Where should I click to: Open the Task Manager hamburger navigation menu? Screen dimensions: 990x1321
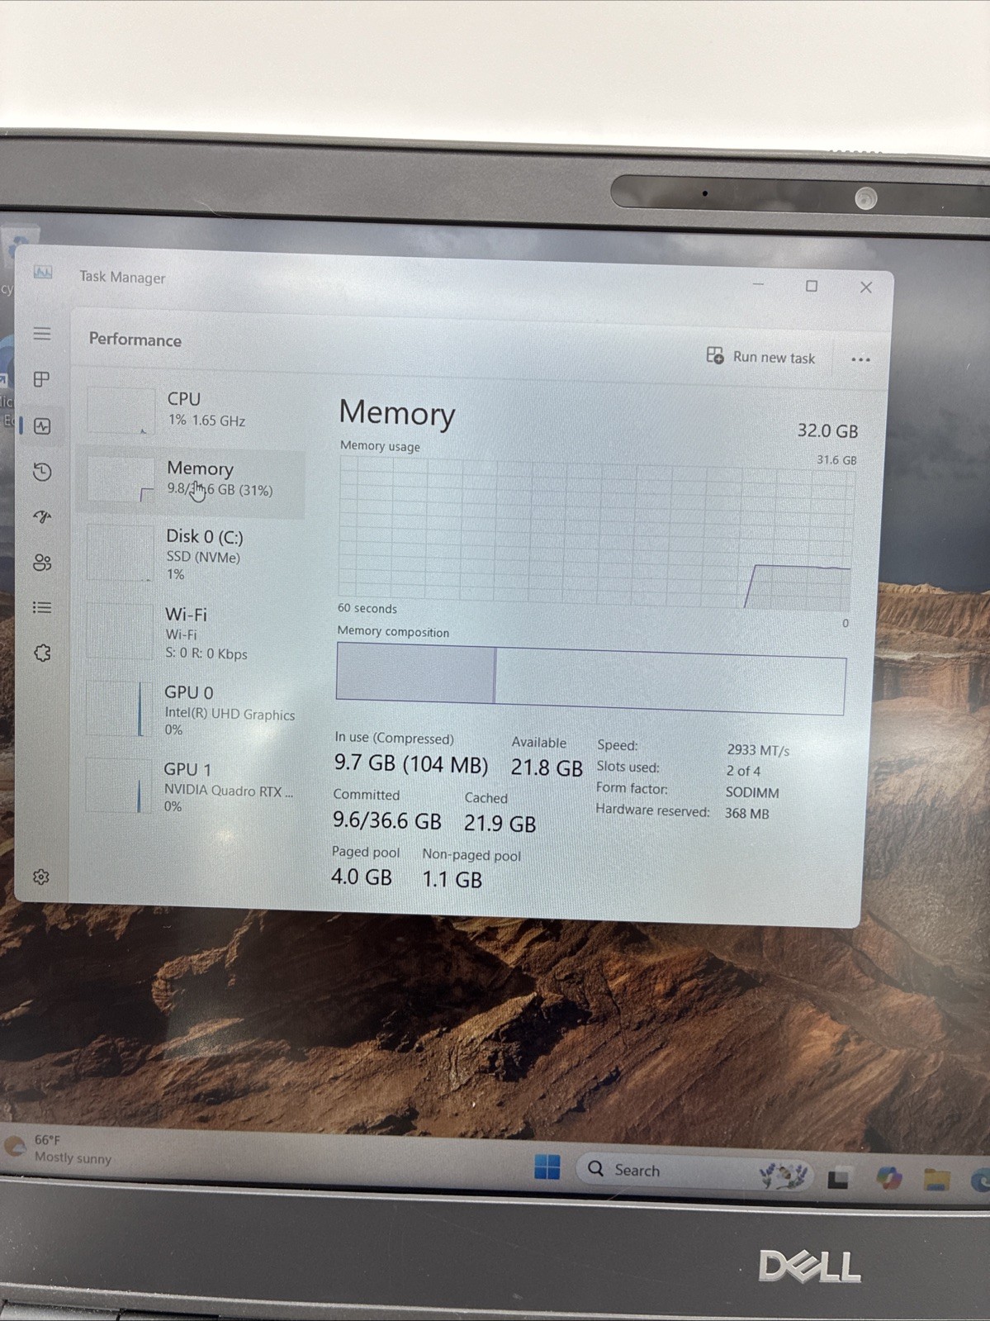42,334
